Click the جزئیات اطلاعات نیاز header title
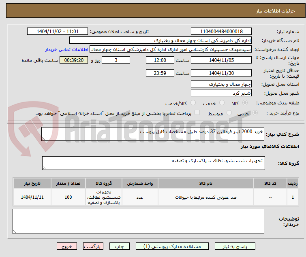 276,11
